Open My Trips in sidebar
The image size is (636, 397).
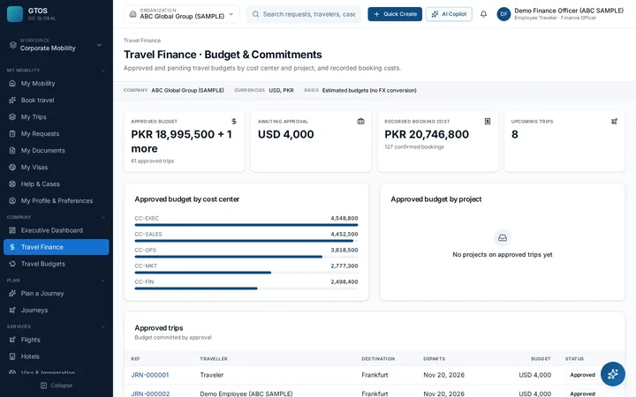57,117
